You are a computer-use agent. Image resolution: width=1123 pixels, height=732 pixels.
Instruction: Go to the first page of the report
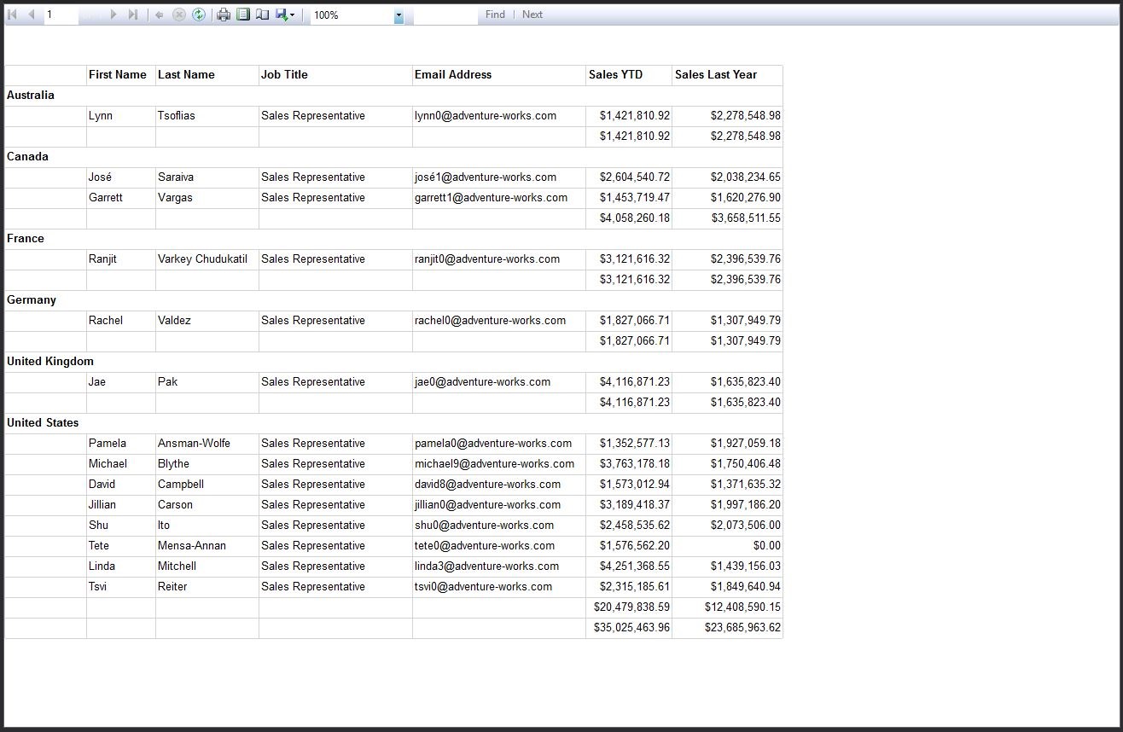point(13,14)
